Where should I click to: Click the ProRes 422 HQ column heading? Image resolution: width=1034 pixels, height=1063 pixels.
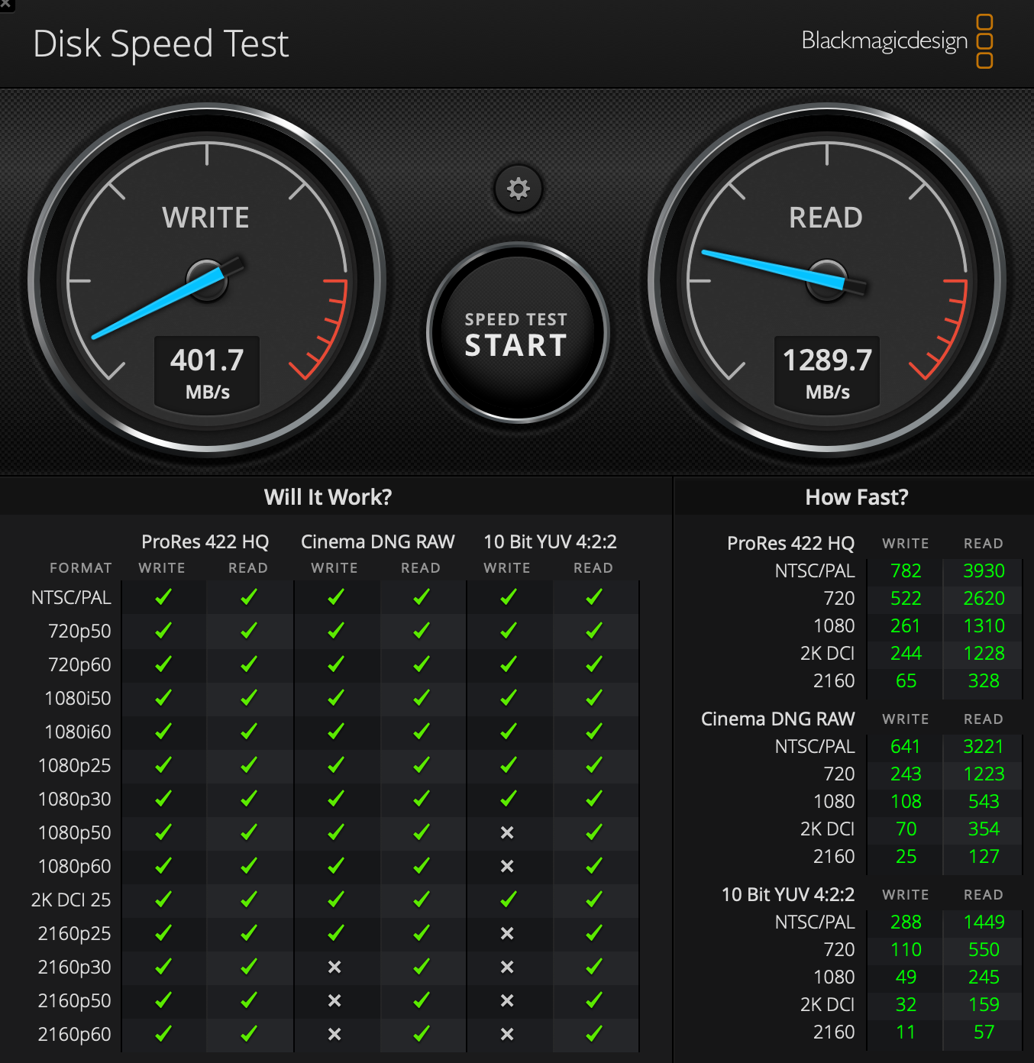205,541
